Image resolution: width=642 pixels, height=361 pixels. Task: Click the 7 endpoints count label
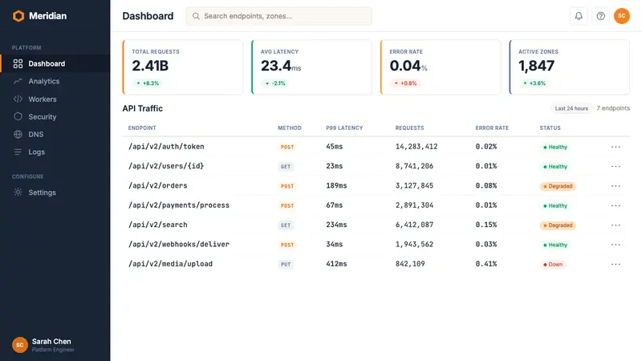tap(613, 108)
